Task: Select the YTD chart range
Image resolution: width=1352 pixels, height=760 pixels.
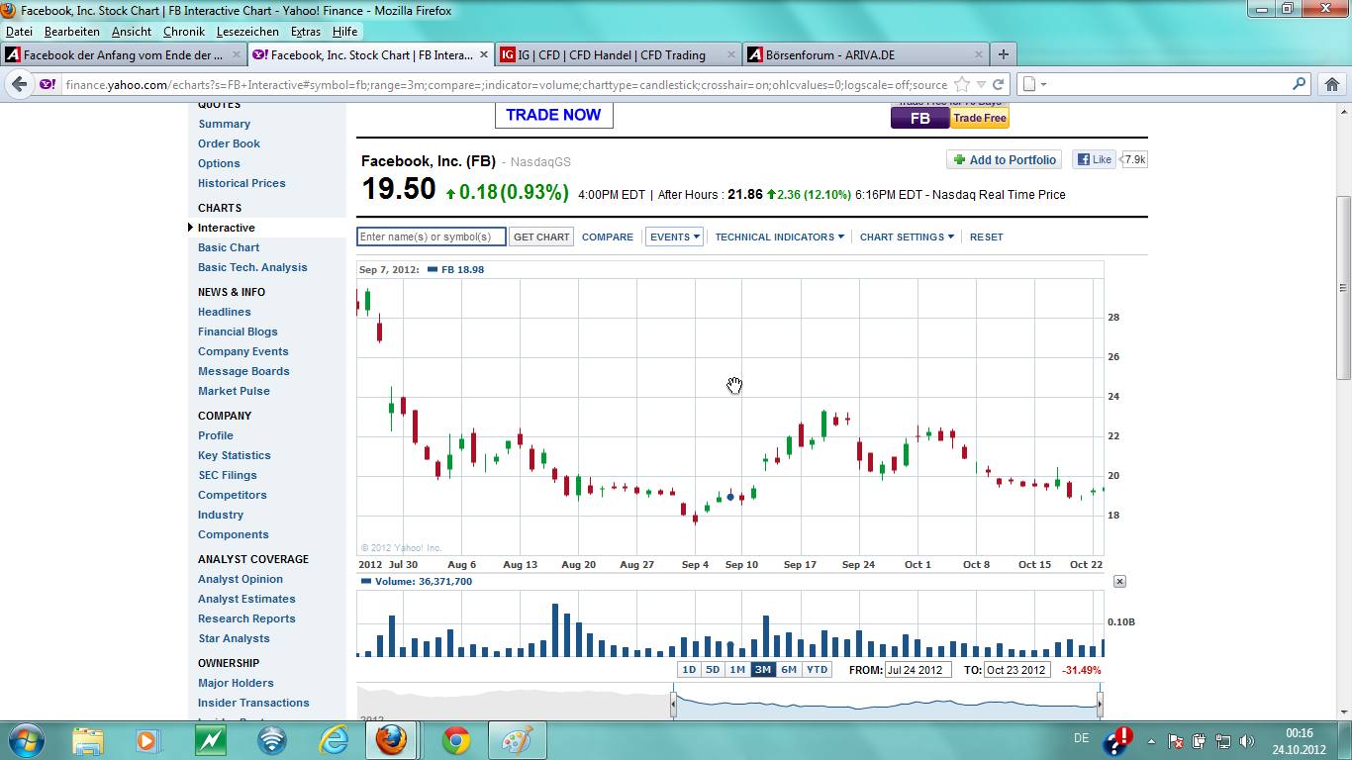Action: (x=817, y=670)
